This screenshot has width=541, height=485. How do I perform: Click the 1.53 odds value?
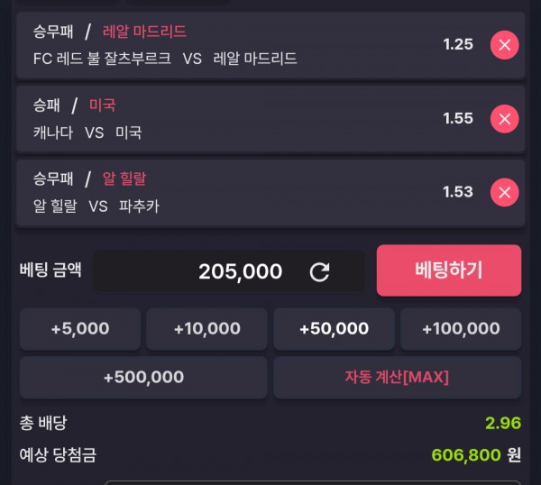pos(458,192)
